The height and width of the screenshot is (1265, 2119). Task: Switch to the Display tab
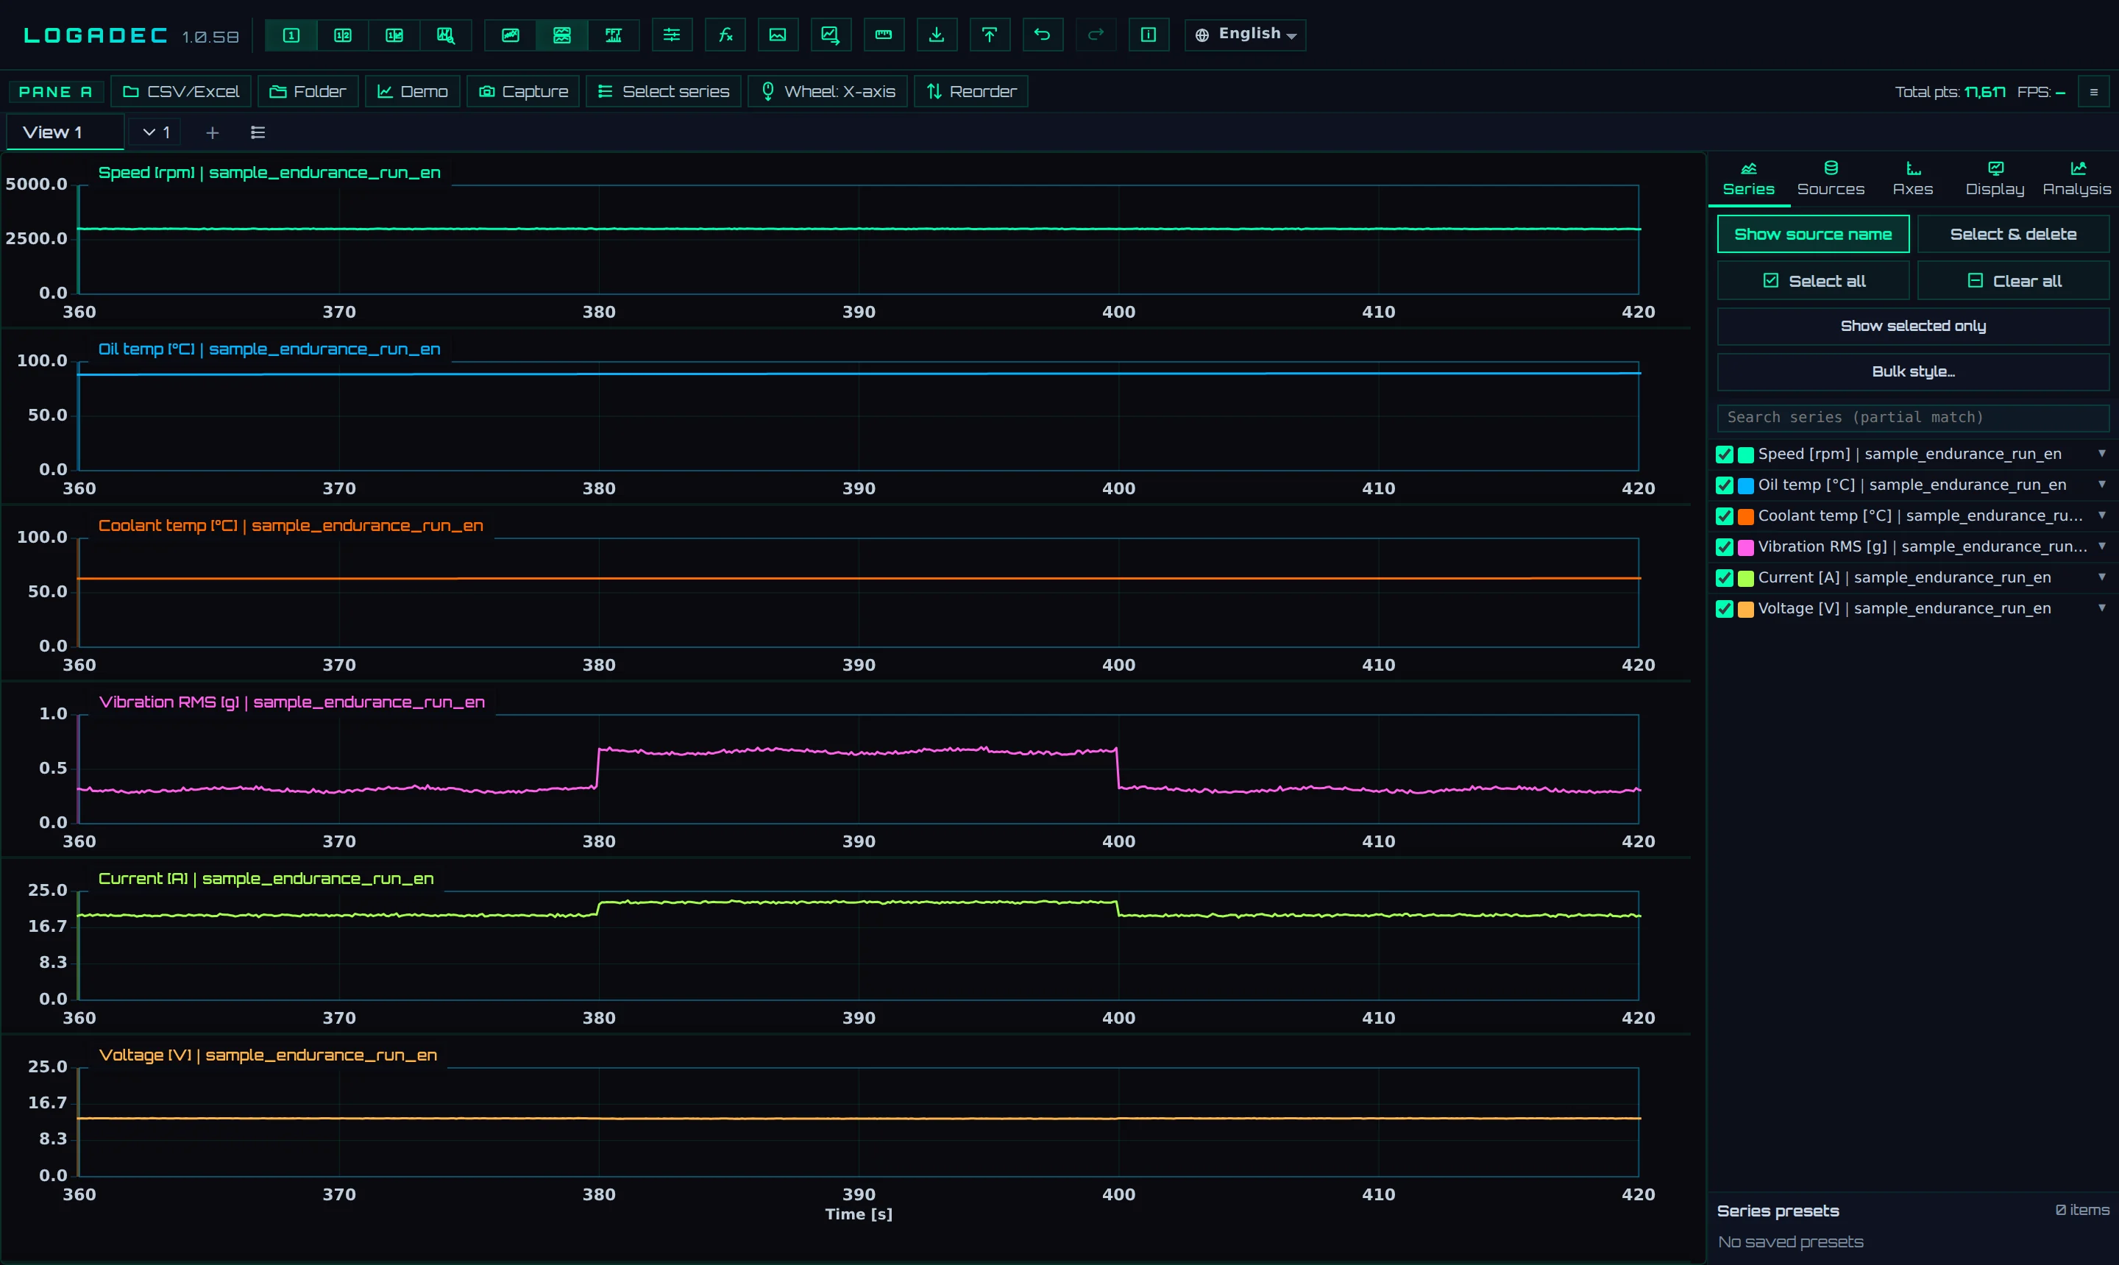click(1995, 179)
